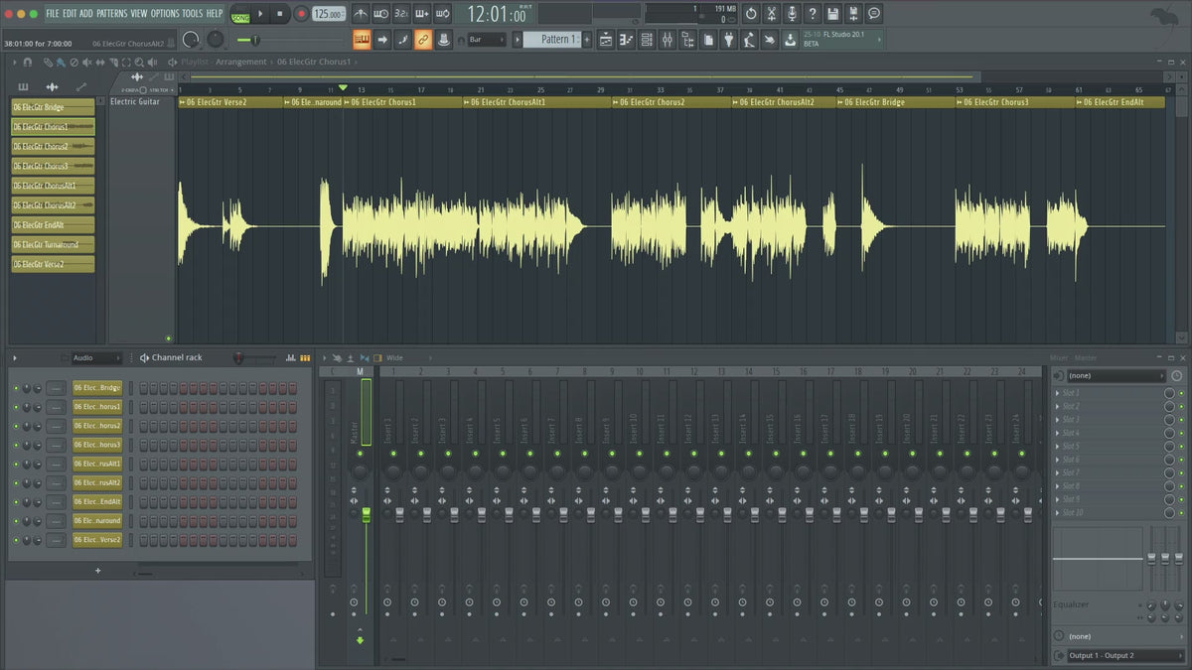The width and height of the screenshot is (1192, 670).
Task: Click the undo history circular arrow icon
Action: [751, 14]
